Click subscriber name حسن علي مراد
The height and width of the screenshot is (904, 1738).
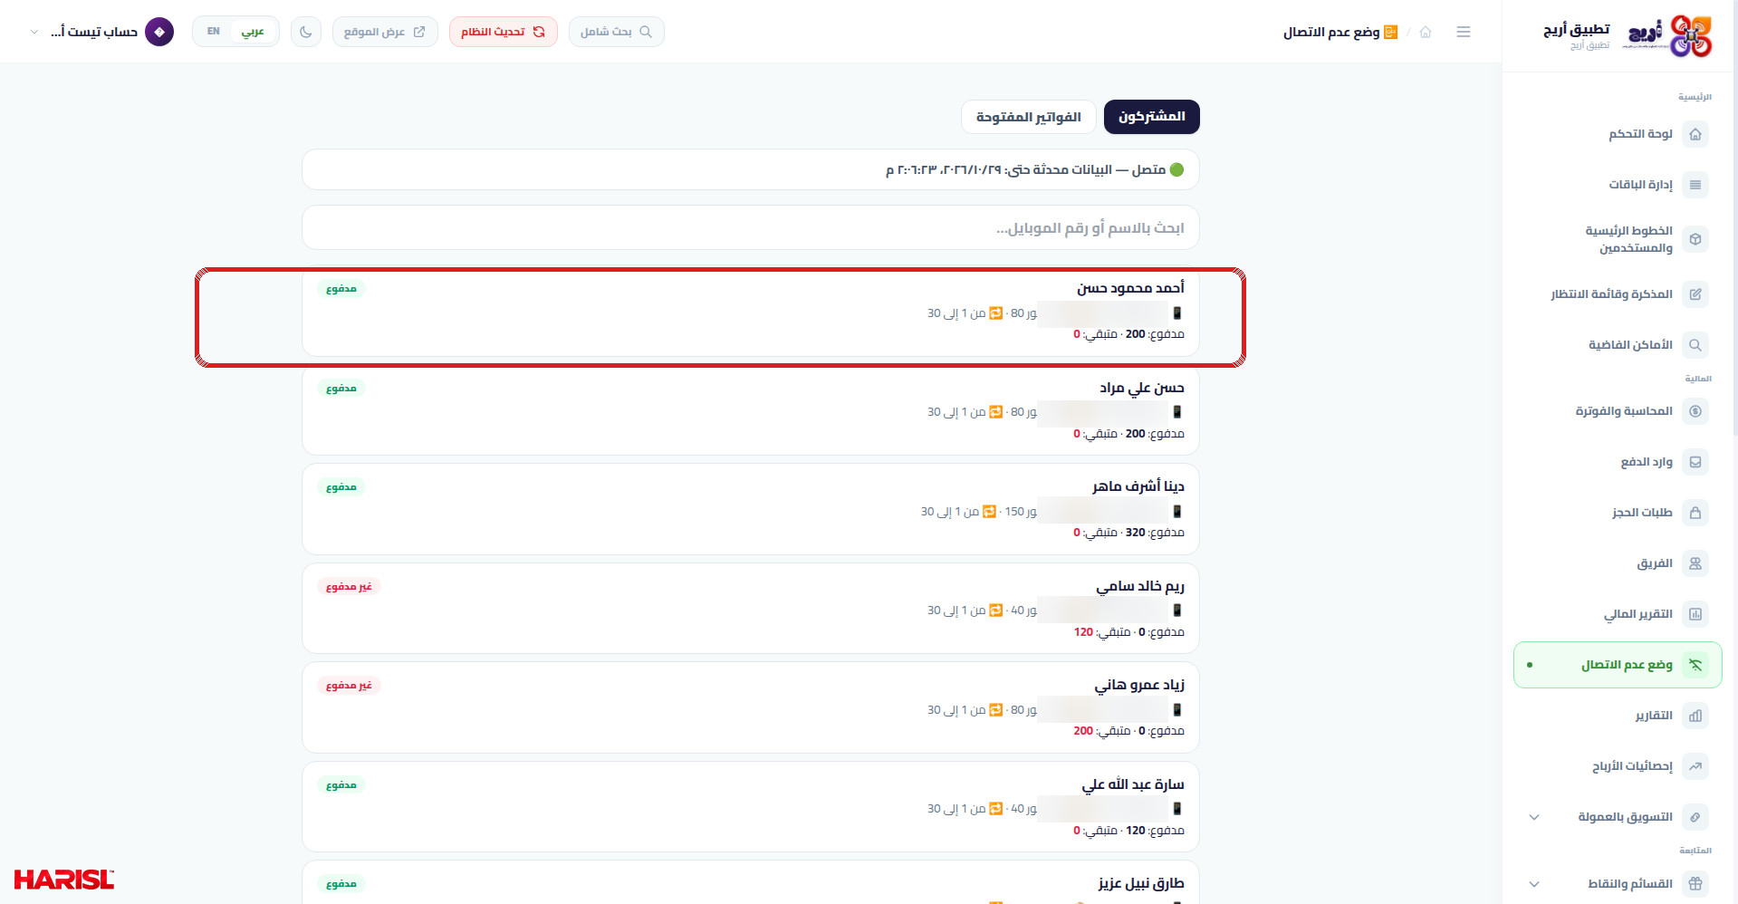[1142, 388]
